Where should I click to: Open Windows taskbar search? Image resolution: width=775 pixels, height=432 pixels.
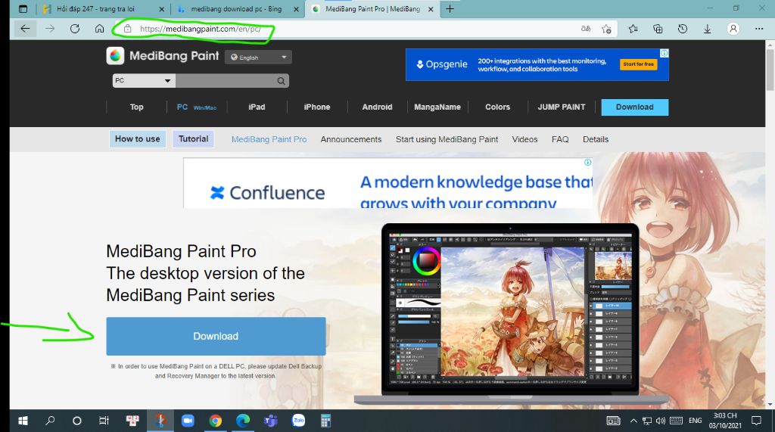click(x=50, y=421)
